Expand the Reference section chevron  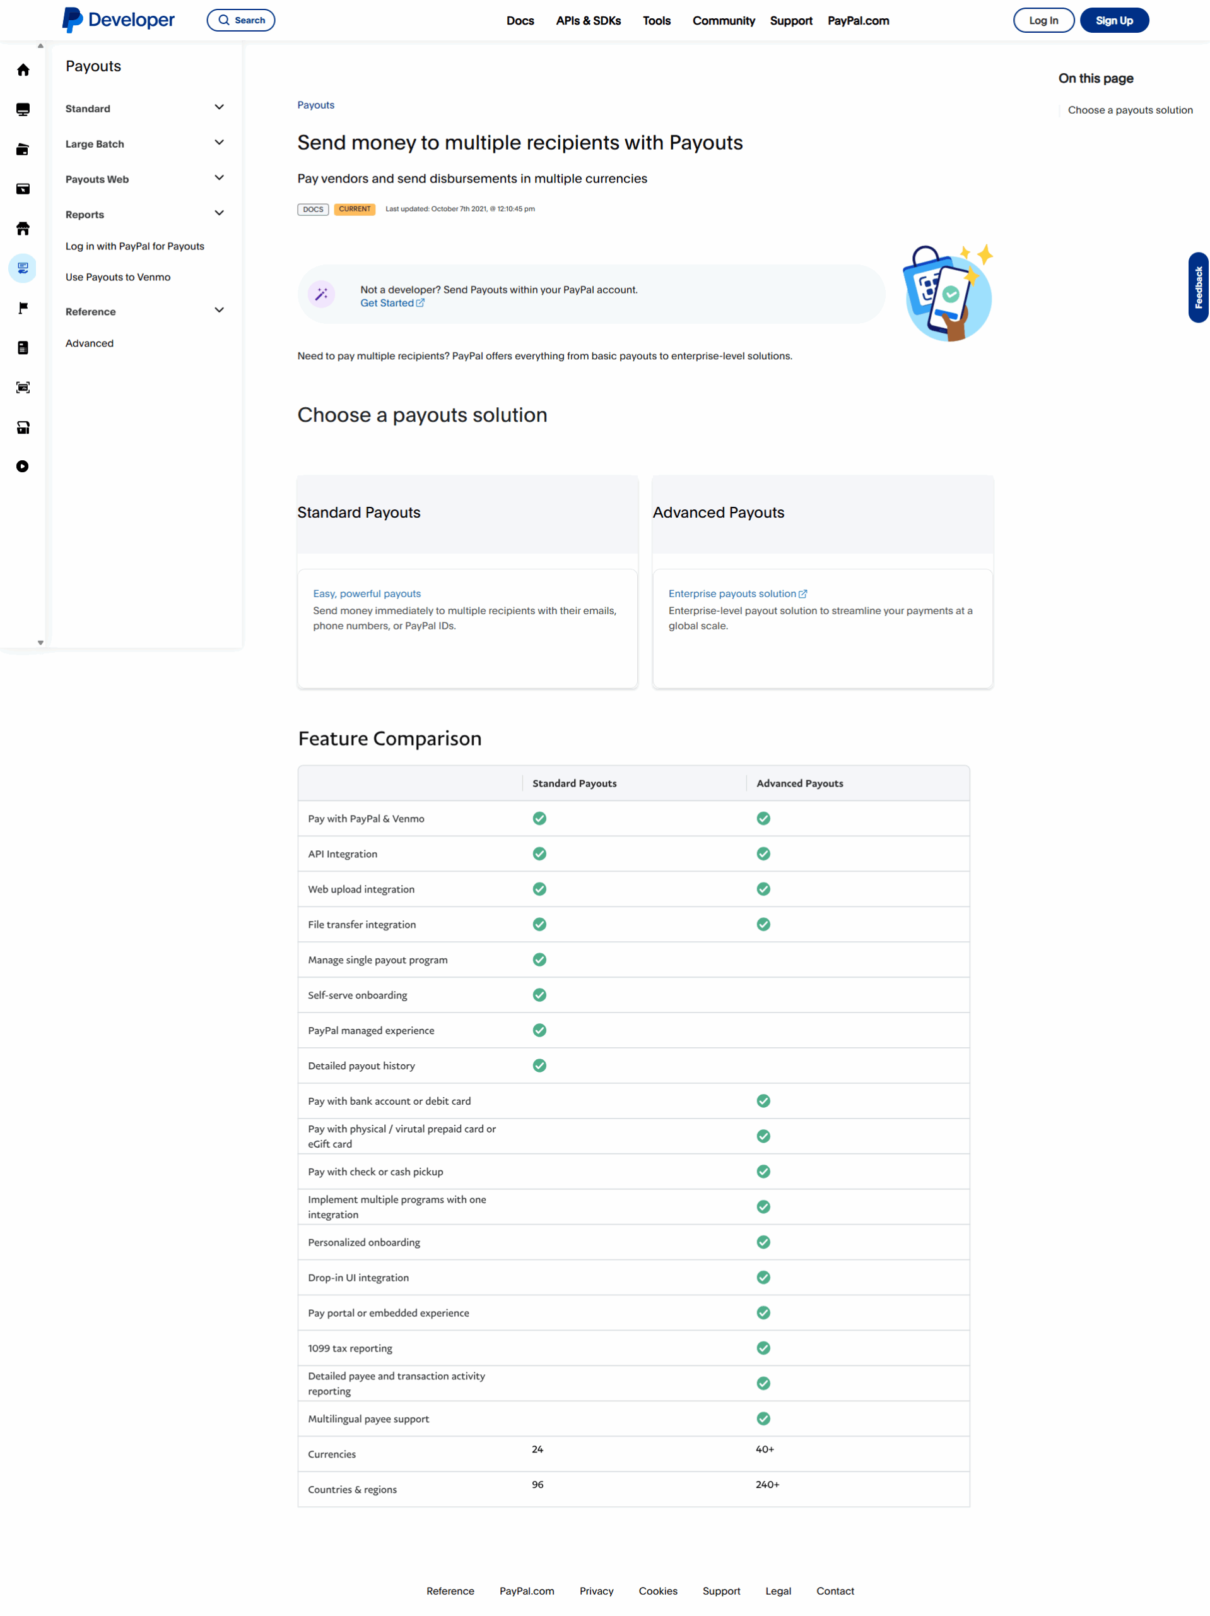coord(219,310)
